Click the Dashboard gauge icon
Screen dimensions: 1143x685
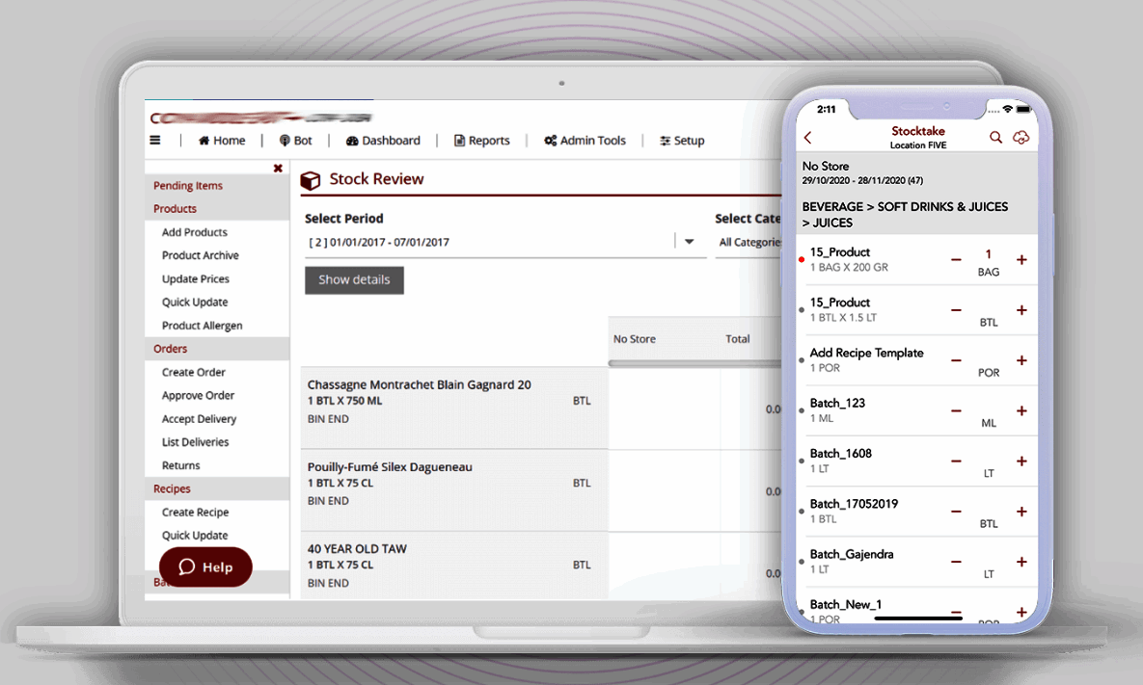(x=351, y=140)
